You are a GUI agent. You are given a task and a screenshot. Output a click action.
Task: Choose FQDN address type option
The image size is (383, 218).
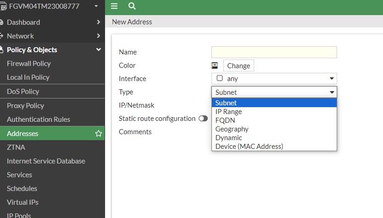click(x=225, y=120)
